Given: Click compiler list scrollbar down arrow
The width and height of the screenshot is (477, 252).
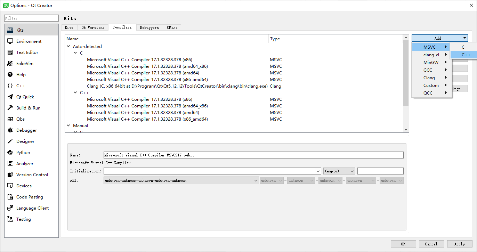Looking at the screenshot, I should click(406, 129).
